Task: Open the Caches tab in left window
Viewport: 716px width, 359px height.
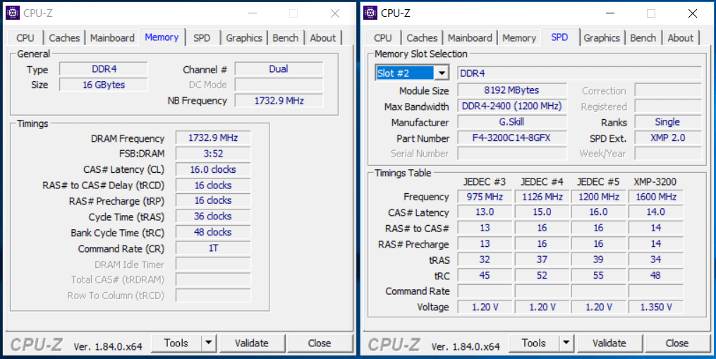Action: (65, 38)
